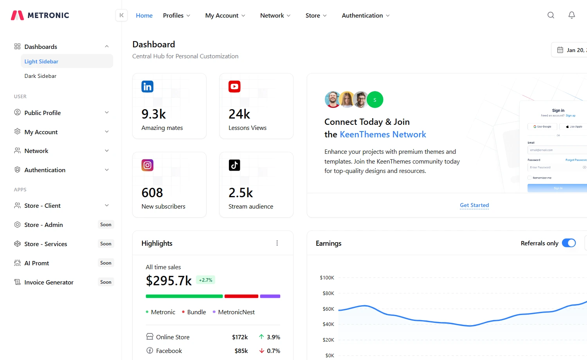587x360 pixels.
Task: Click the $100K axis label on Earnings chart
Action: tap(327, 278)
